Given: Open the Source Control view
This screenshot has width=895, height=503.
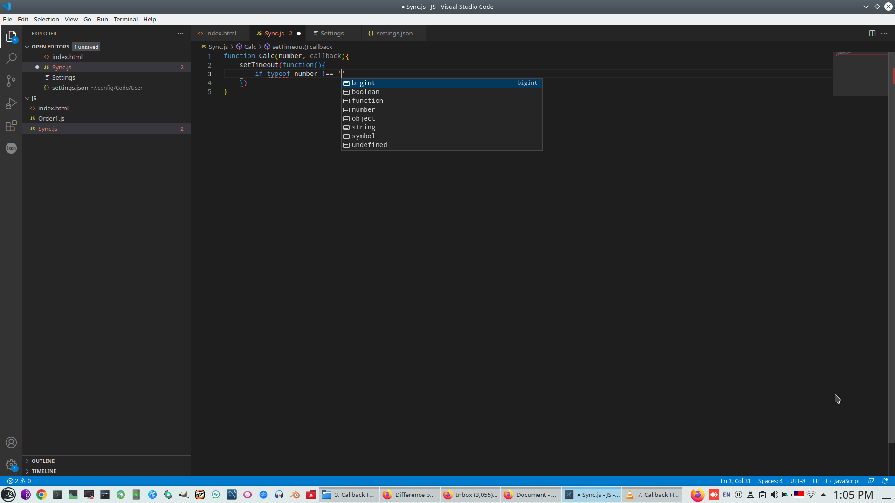Looking at the screenshot, I should point(11,81).
